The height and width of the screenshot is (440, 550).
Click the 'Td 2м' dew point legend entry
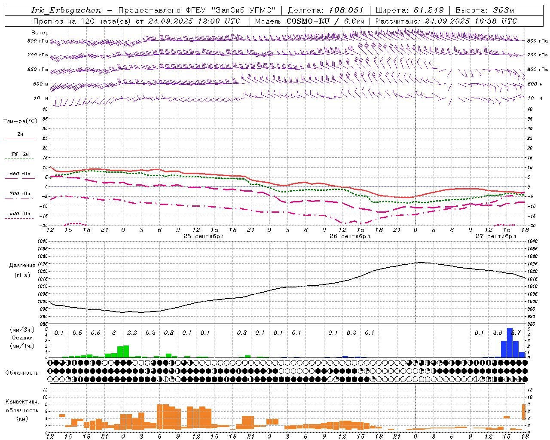[20, 154]
